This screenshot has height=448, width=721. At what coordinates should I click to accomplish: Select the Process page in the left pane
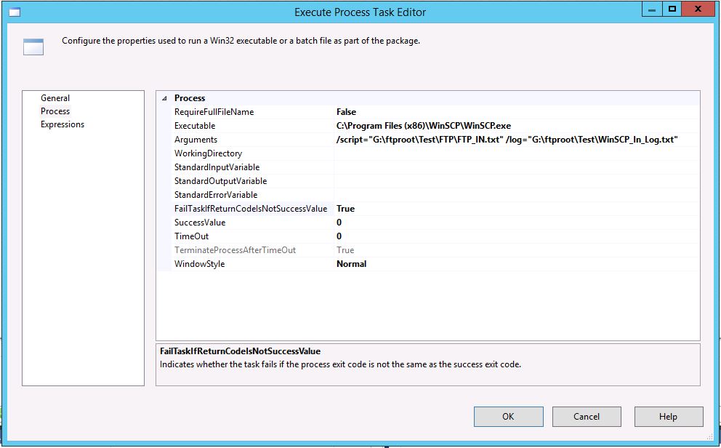(x=55, y=111)
